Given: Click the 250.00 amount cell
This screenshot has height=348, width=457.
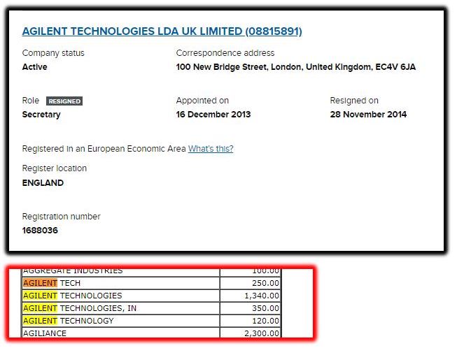Looking at the screenshot, I should click(250, 283).
